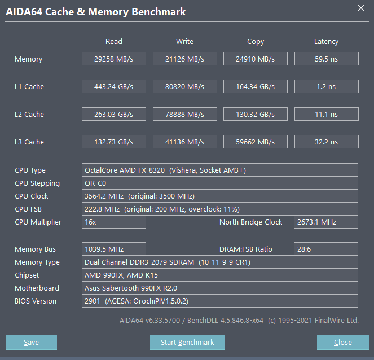Select the Chipset AMD 990FX field
Viewport: 374px width, 360px height.
point(219,275)
